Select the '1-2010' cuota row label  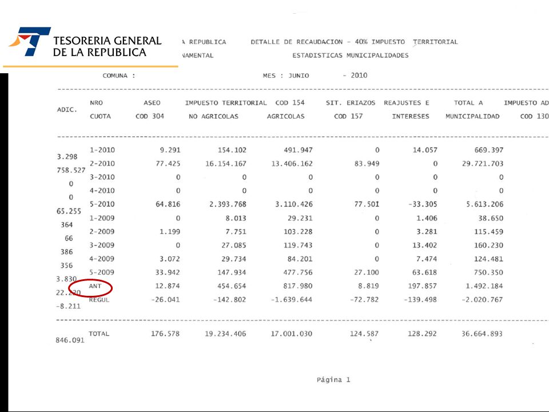click(102, 150)
